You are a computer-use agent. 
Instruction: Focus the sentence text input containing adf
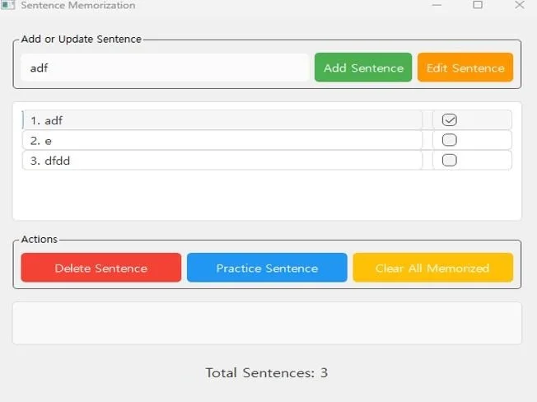165,68
